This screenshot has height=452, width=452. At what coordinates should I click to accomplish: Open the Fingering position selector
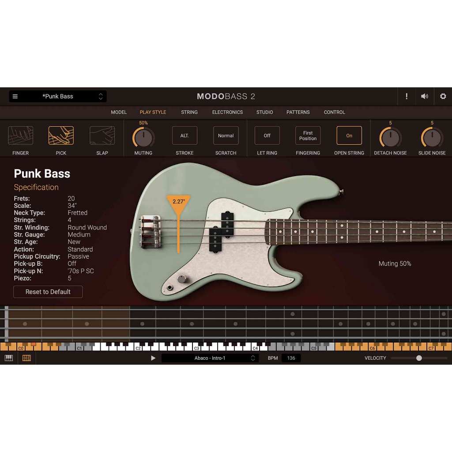(x=308, y=136)
